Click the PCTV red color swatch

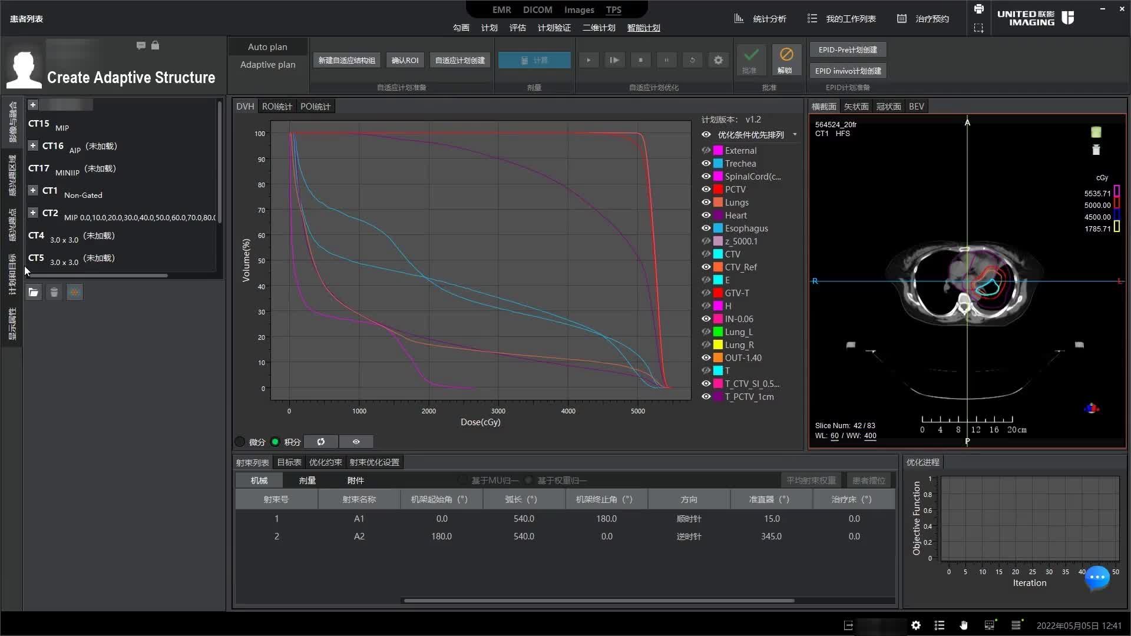(718, 190)
